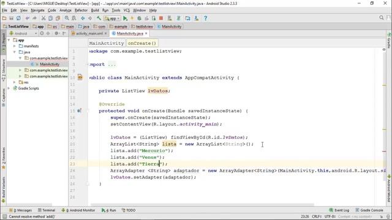Click the Apply Changes lightning icon
Screen dimensions: 392x220
pos(132,18)
